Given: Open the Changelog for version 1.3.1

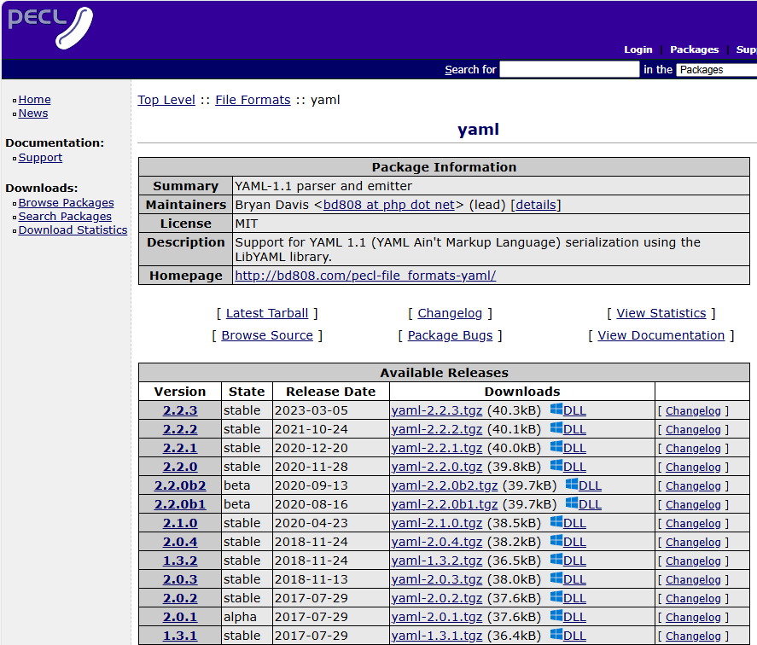Looking at the screenshot, I should [693, 636].
